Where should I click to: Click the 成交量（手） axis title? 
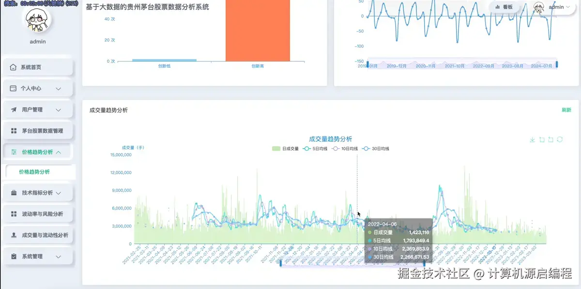coord(133,148)
